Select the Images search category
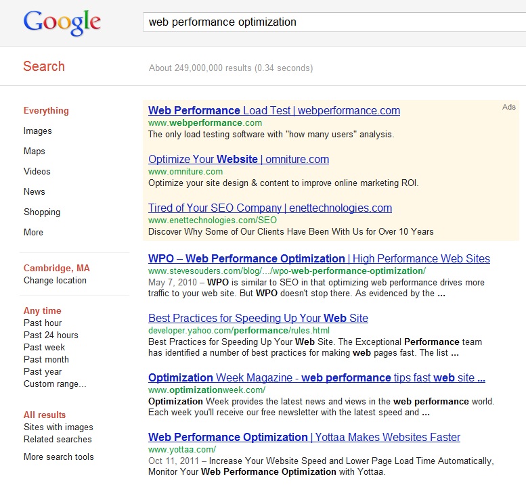526x489 pixels. point(38,131)
